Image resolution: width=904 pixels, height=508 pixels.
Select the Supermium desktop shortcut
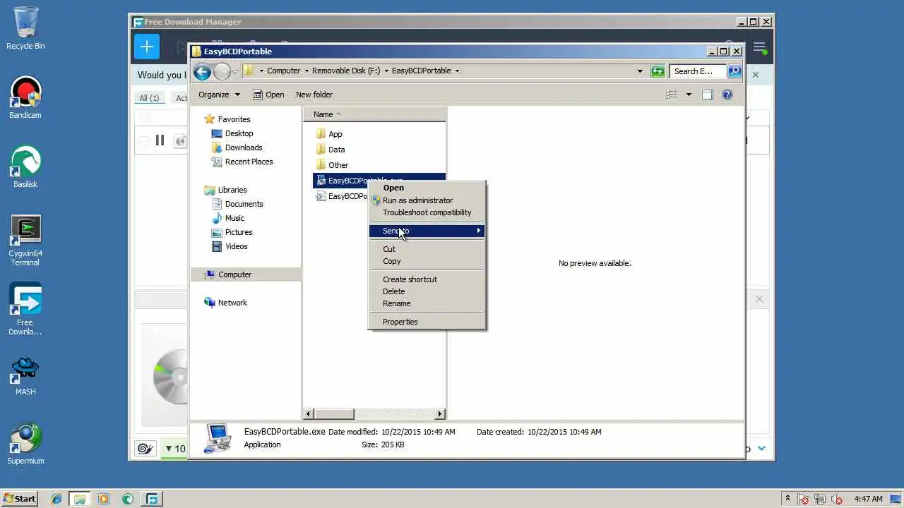(25, 443)
